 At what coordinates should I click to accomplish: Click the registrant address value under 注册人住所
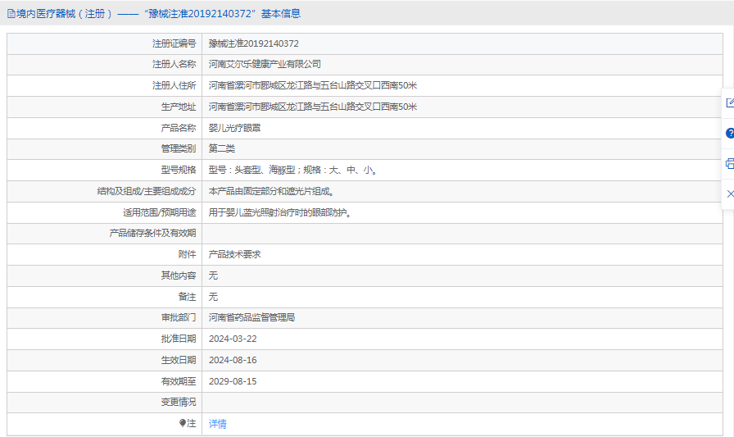pos(312,85)
